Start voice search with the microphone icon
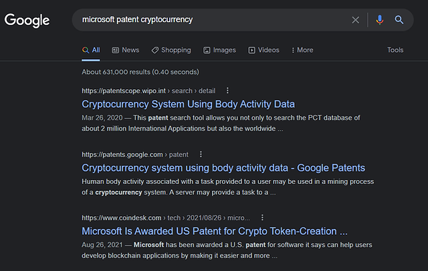Viewport: 428px width, 271px height. pyautogui.click(x=379, y=19)
